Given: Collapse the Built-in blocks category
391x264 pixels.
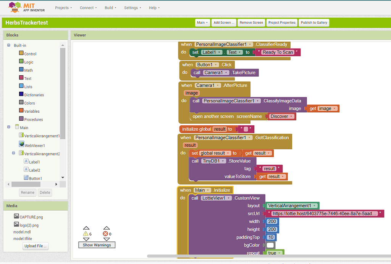Looking at the screenshot, I should (x=8, y=45).
